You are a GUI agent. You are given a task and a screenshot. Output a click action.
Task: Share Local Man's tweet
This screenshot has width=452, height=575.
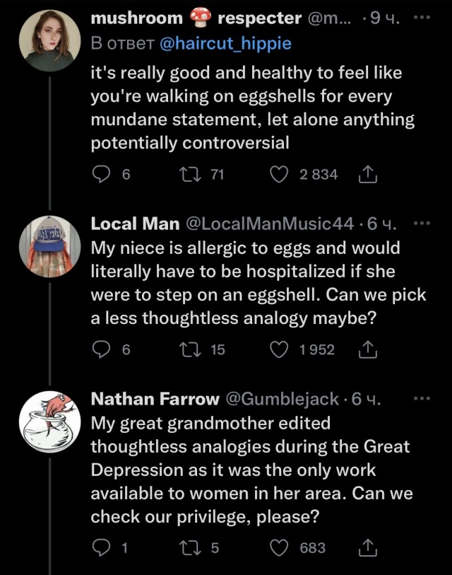click(368, 349)
